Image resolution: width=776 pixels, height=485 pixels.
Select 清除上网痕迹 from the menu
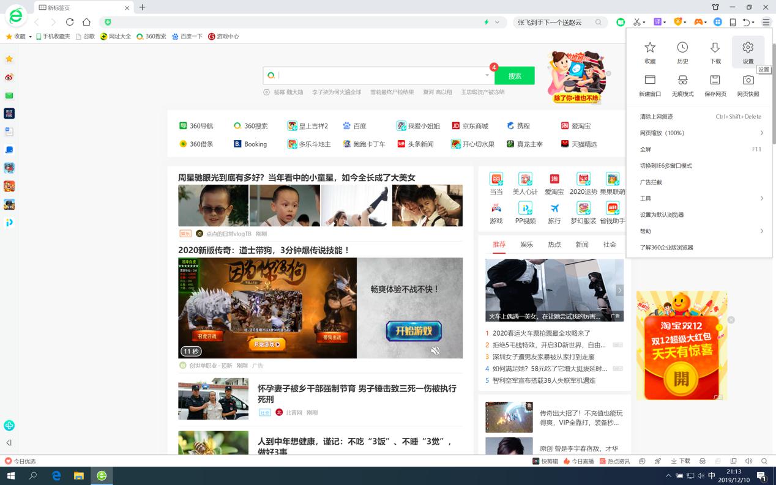pos(656,117)
